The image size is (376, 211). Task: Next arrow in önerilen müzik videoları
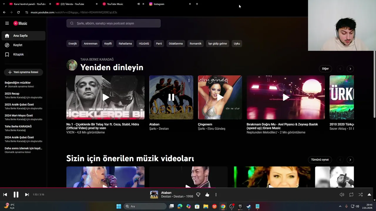tap(350, 160)
